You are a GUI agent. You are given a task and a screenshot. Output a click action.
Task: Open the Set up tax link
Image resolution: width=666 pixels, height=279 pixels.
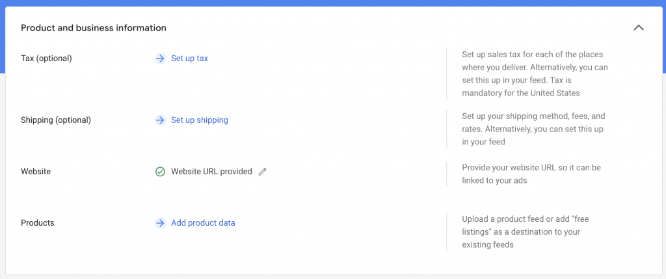189,59
